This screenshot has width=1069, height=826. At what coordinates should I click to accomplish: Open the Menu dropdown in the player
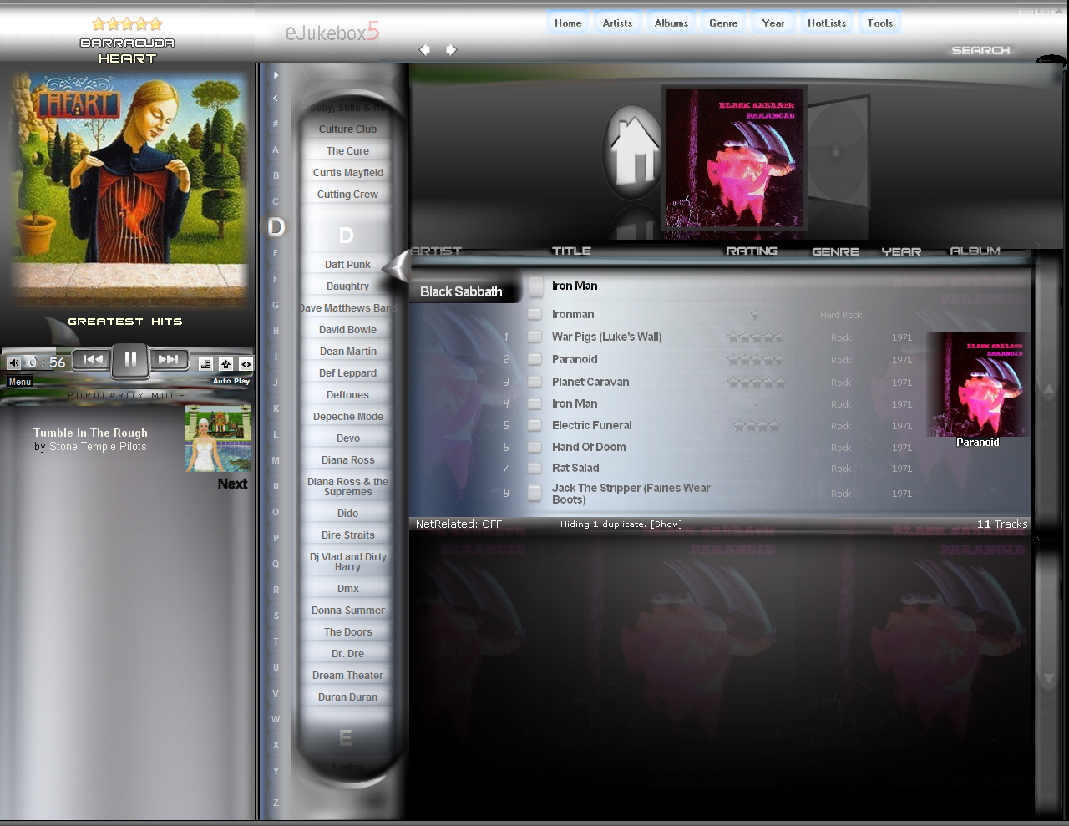20,382
